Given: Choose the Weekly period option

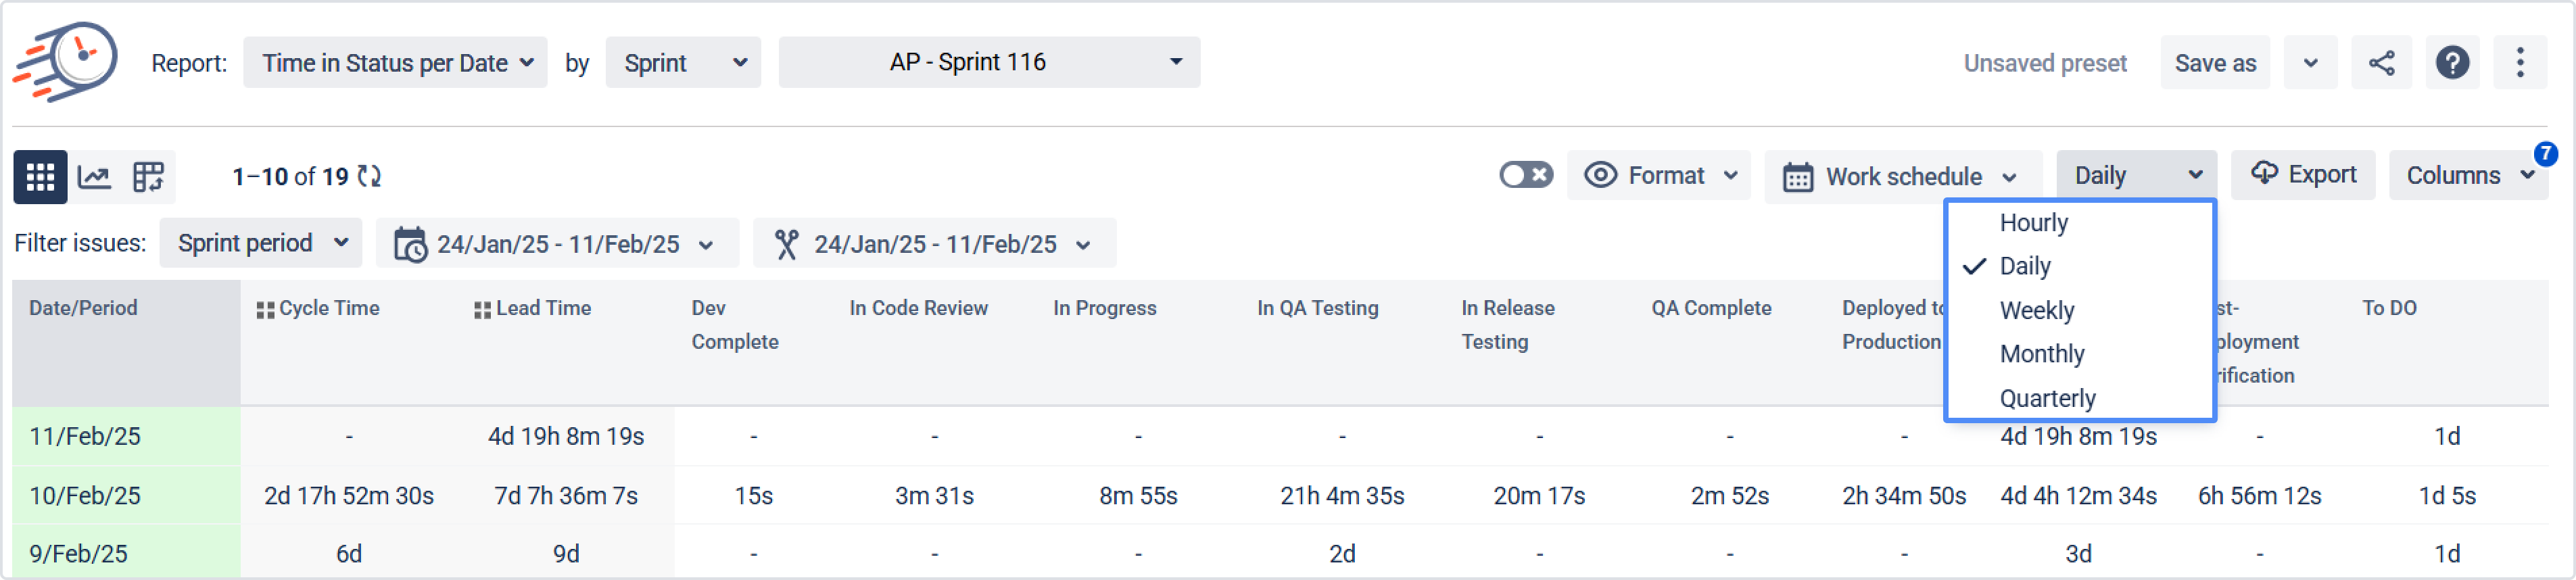Looking at the screenshot, I should (2036, 311).
